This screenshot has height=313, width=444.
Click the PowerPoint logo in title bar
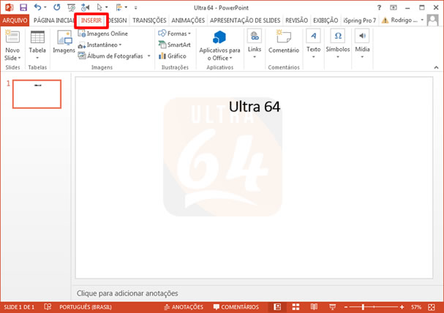(9, 7)
